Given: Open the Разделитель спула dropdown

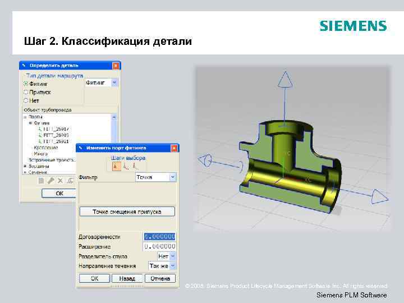Looking at the screenshot, I should (173, 256).
